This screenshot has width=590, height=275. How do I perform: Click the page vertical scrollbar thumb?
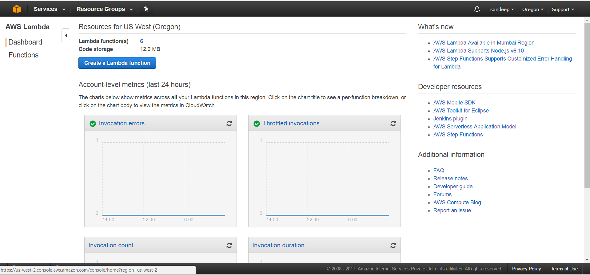tap(587, 106)
